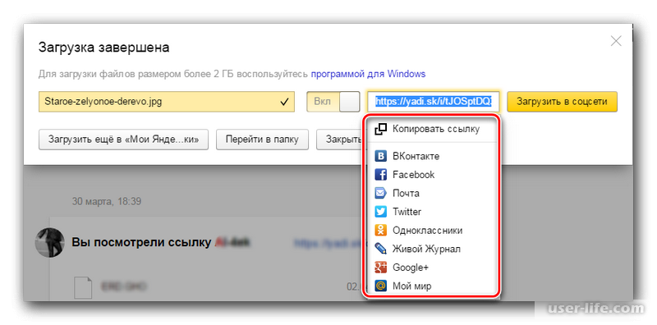
Task: Share to Одноклассники
Action: click(x=432, y=231)
